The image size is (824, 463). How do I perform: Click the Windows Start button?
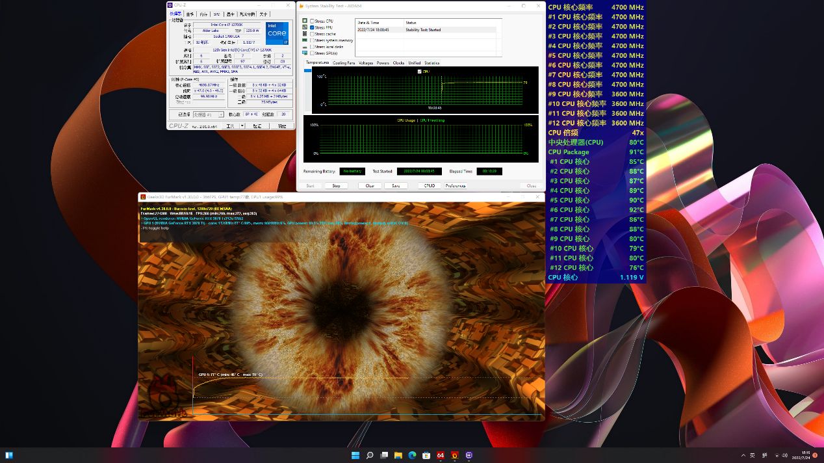click(x=355, y=455)
